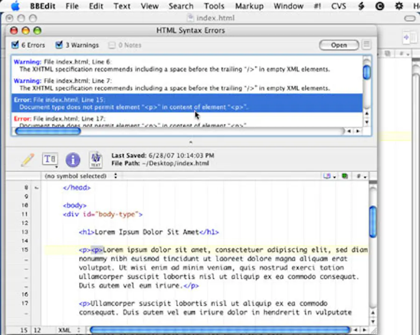This screenshot has height=335, width=420.
Task: Select the Line 15 error entry
Action: [x=187, y=103]
